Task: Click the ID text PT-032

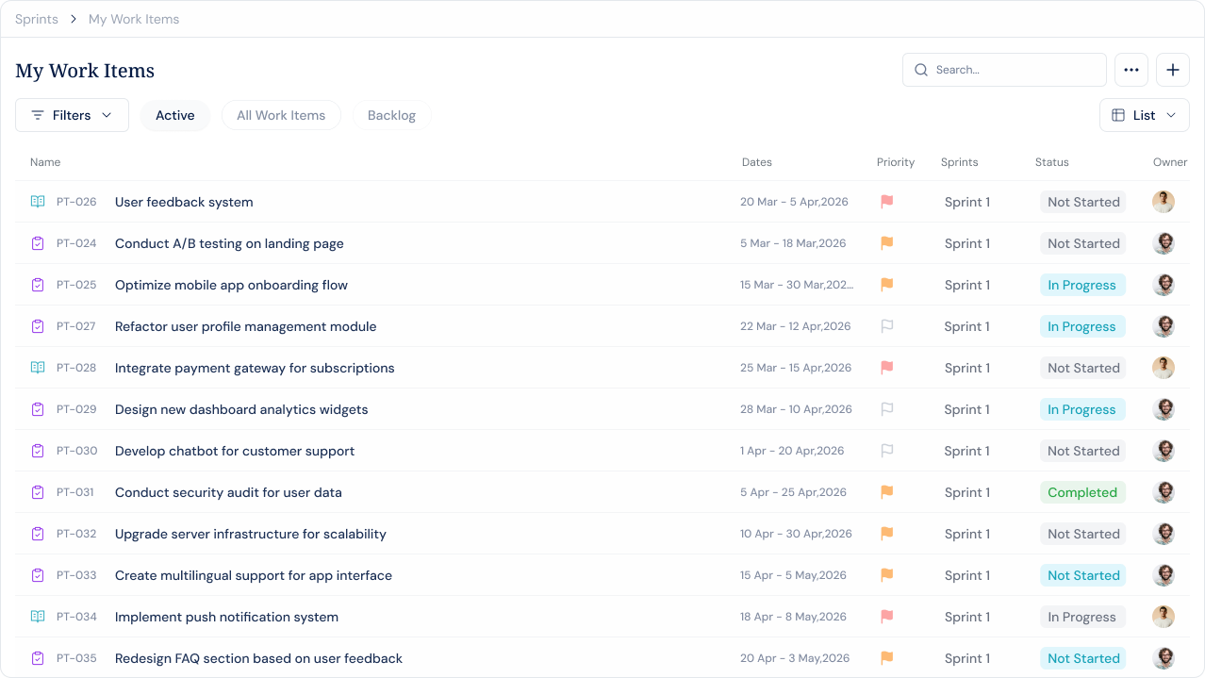Action: (x=76, y=534)
